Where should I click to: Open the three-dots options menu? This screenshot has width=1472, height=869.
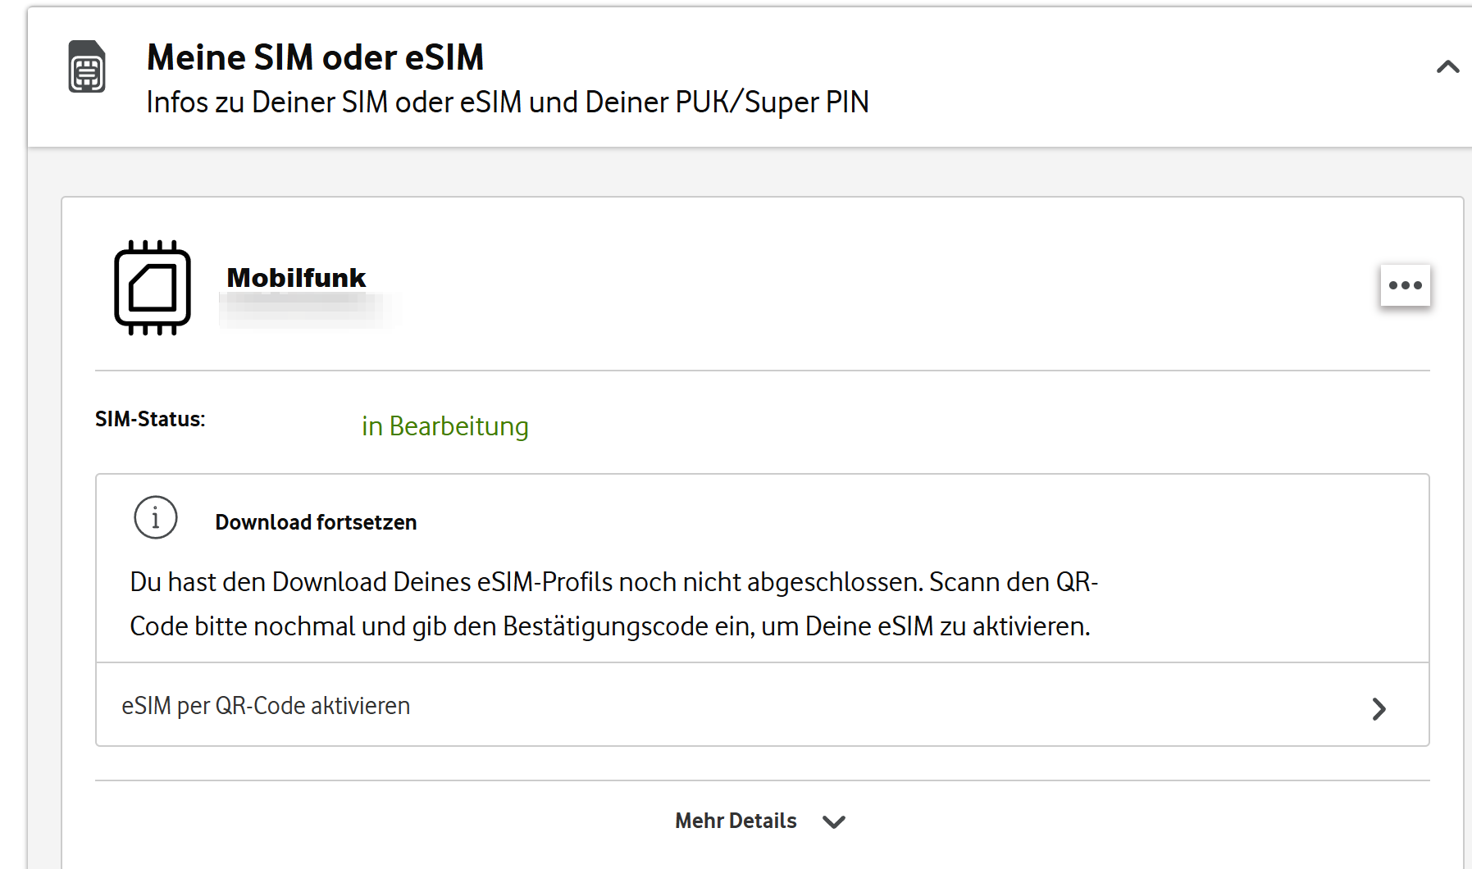(1405, 285)
